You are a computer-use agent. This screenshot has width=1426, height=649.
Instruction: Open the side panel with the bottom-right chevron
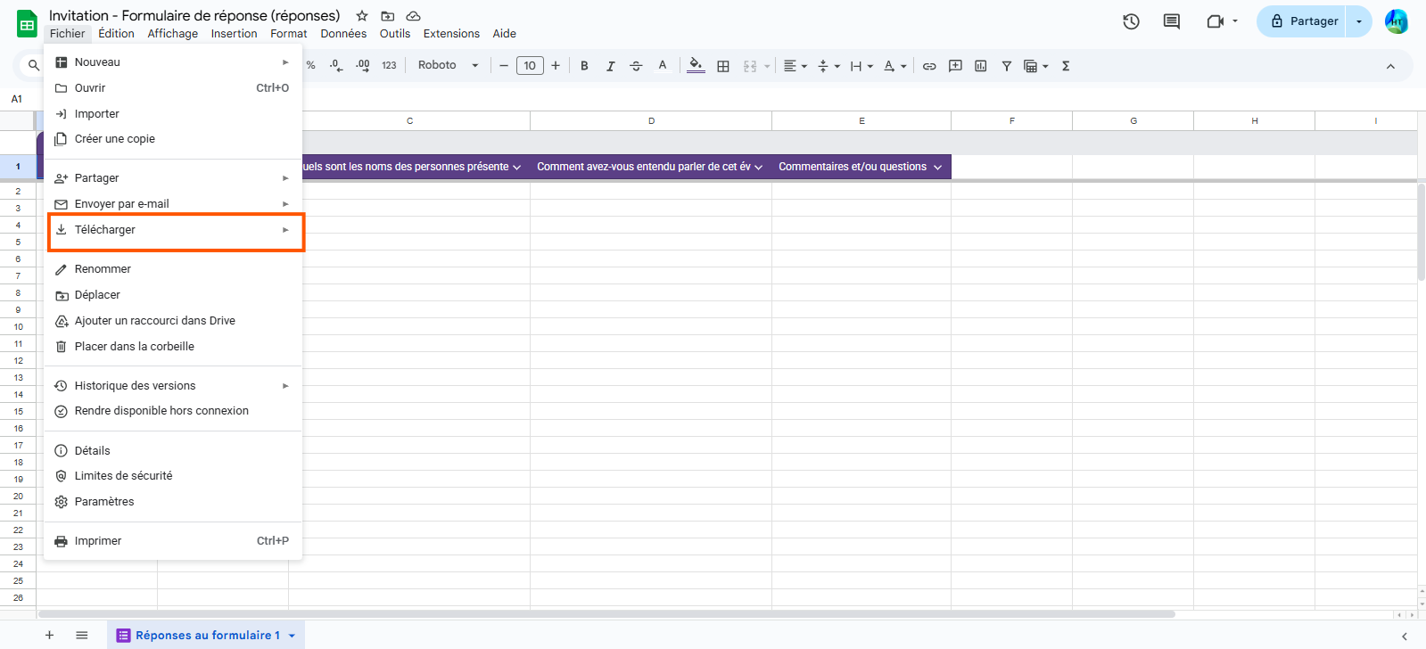tap(1405, 637)
